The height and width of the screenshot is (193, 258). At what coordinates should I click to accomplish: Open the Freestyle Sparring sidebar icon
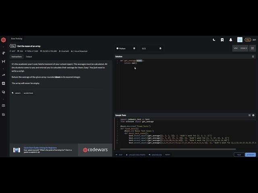tap(4, 62)
